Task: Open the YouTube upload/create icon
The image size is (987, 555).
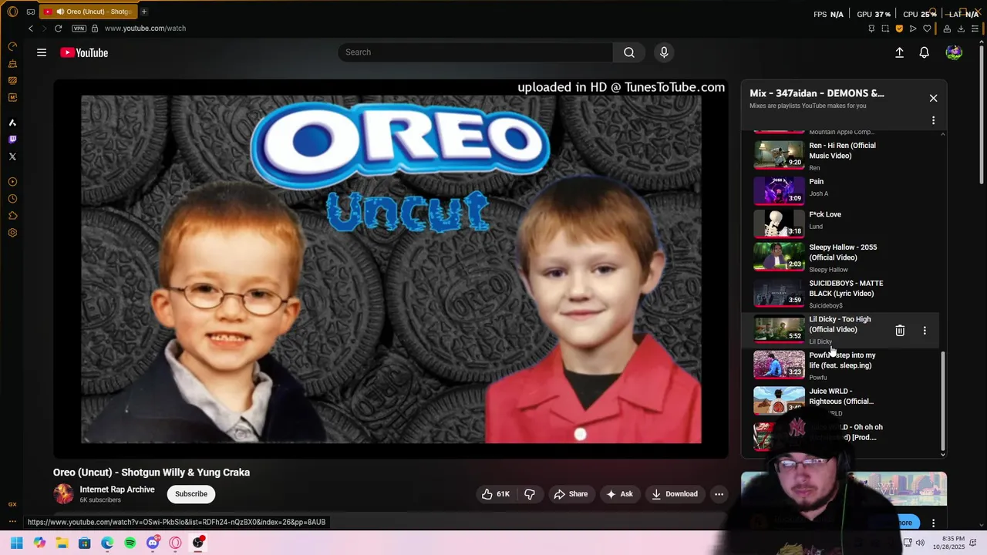Action: 899,52
